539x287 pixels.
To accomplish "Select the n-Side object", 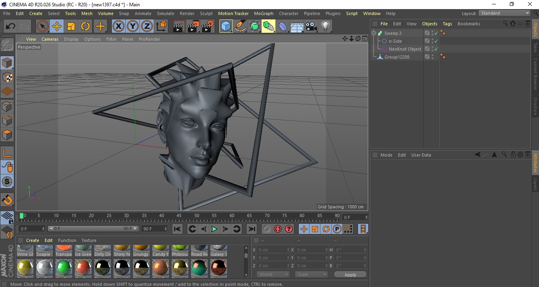I will tap(395, 41).
